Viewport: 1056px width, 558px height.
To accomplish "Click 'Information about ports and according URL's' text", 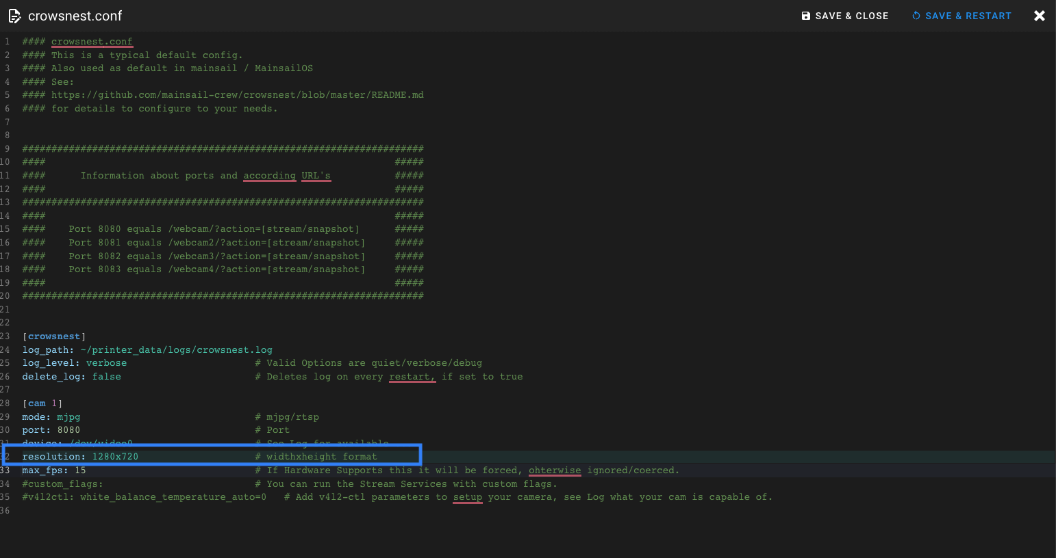I will [205, 176].
